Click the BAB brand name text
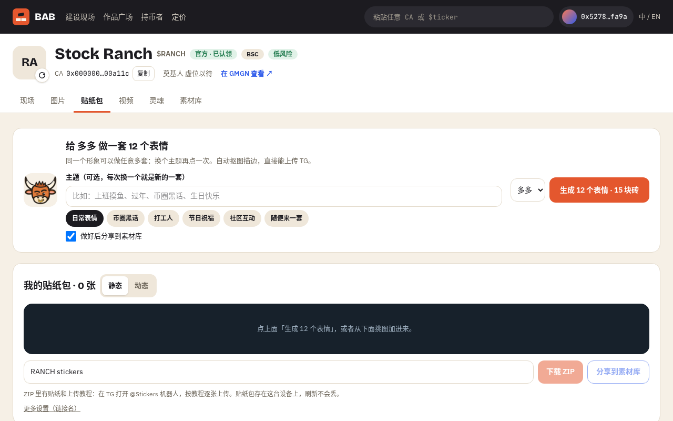Screen dimensions: 673x421 tap(45, 17)
